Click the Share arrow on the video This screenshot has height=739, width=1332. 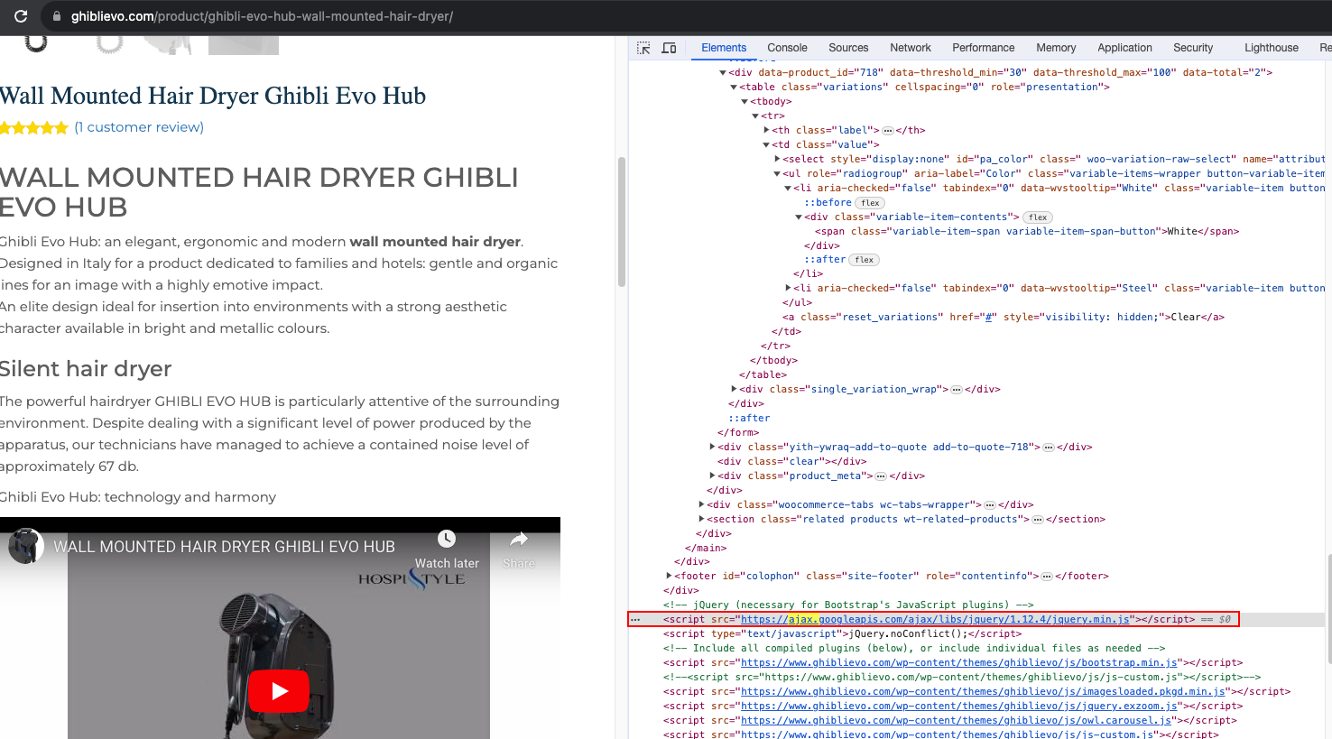click(x=519, y=539)
